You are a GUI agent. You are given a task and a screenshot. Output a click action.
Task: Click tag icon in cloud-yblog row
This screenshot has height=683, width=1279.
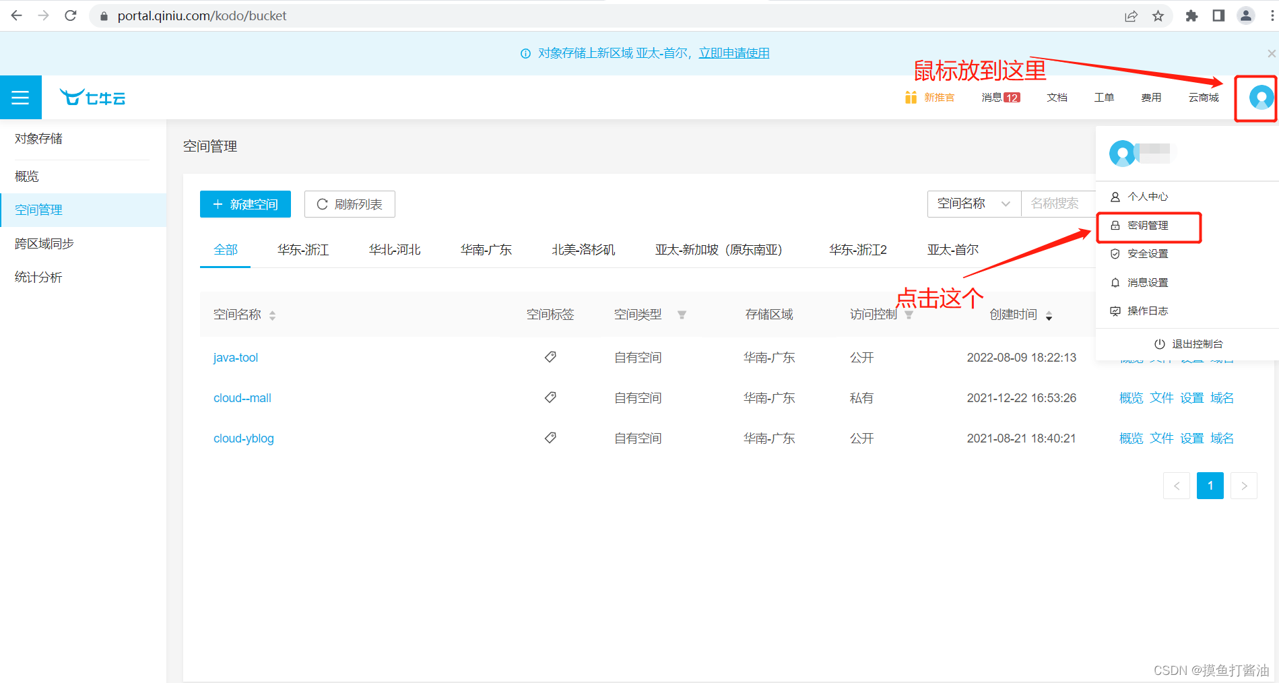point(550,438)
